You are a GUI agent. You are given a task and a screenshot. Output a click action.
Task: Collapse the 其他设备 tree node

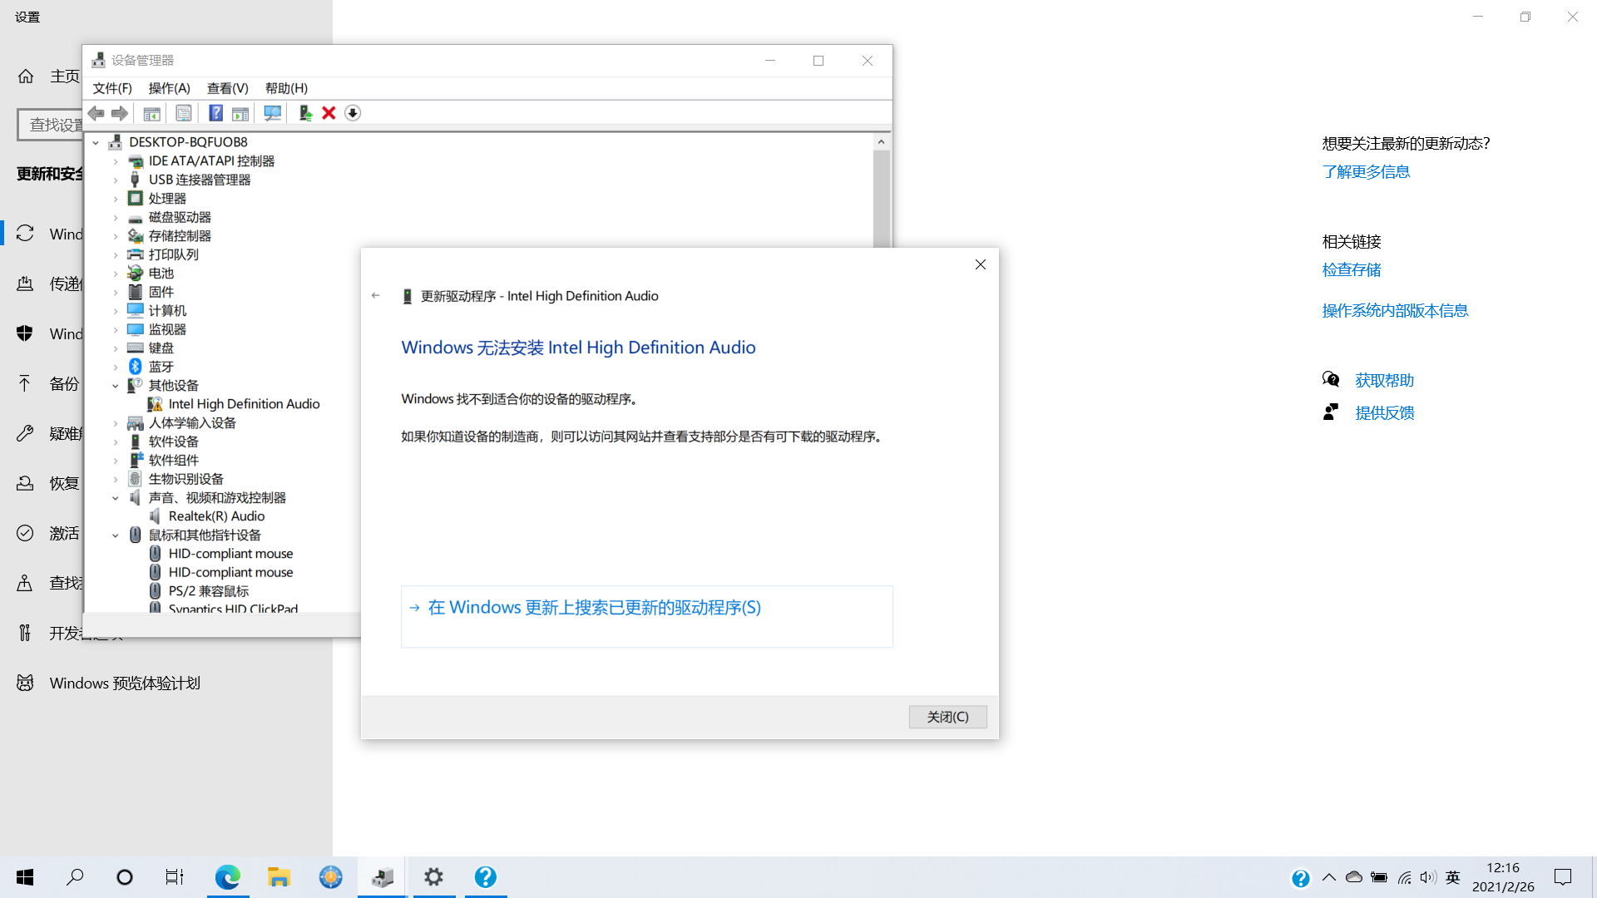[116, 385]
